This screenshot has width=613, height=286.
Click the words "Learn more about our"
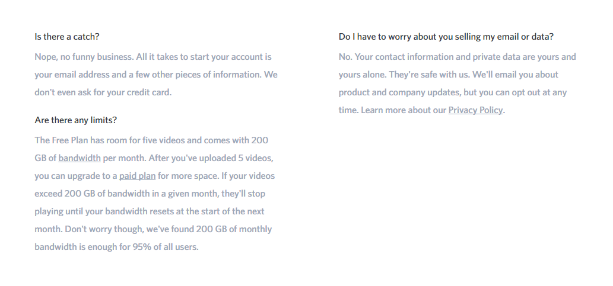tap(403, 110)
